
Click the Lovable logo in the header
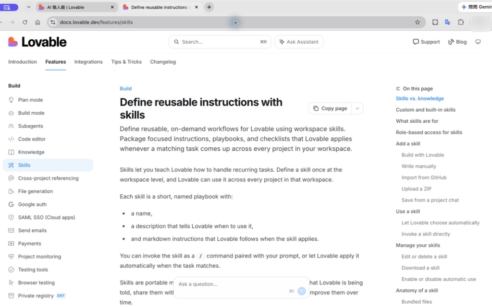click(x=37, y=42)
